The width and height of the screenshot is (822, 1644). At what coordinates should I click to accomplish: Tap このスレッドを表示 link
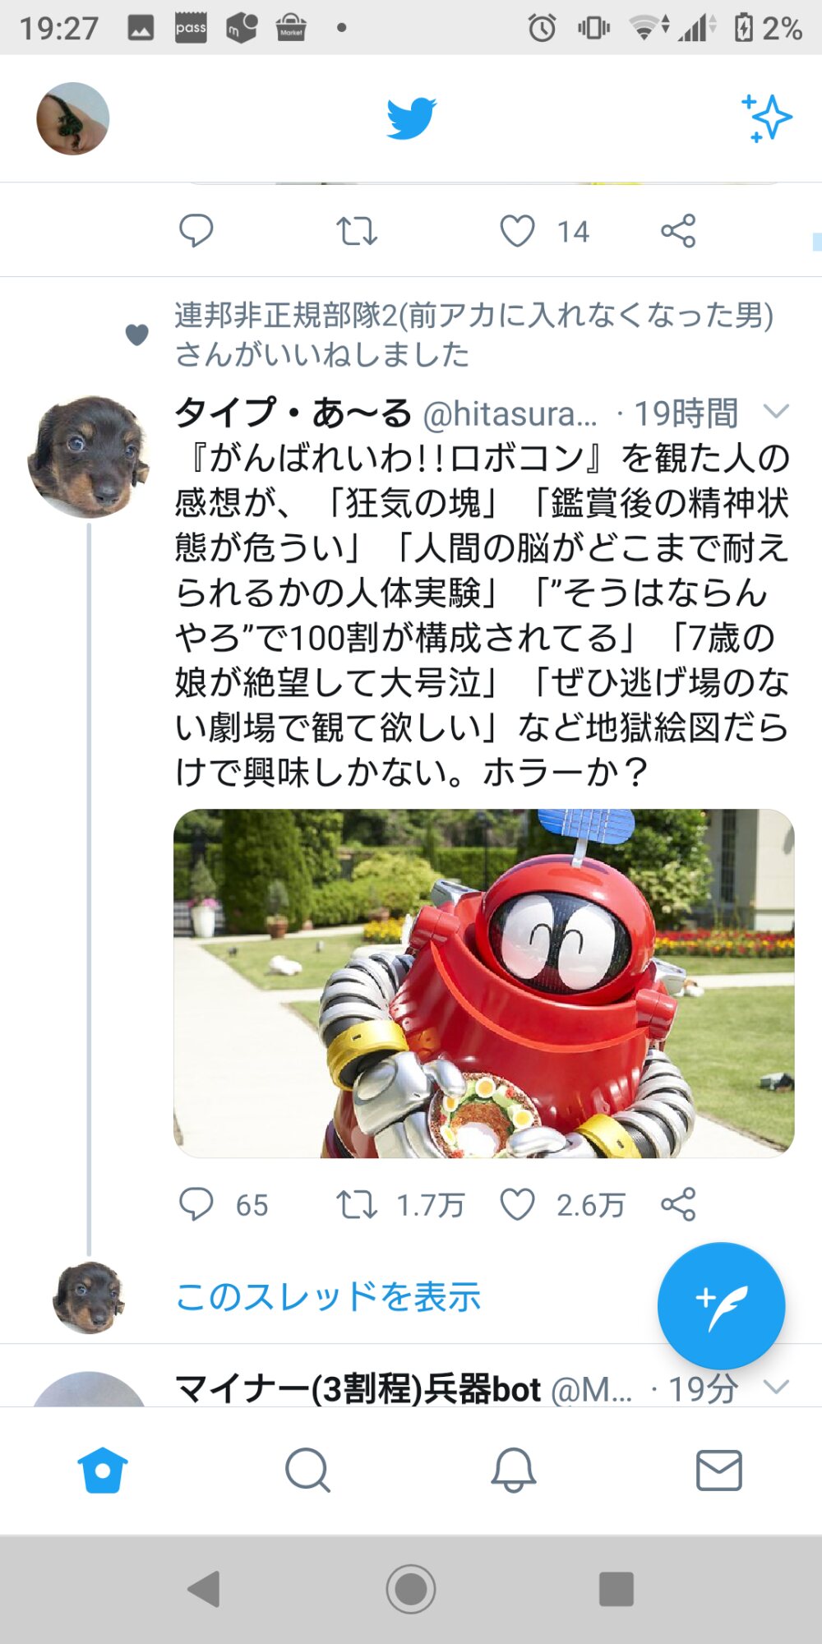pyautogui.click(x=328, y=1297)
